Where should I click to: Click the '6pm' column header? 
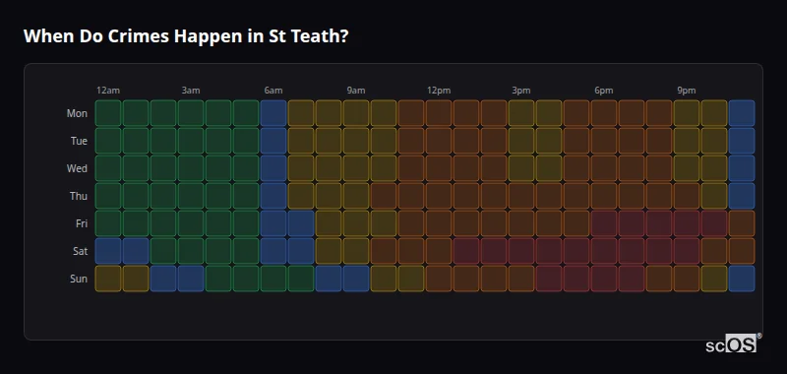604,91
